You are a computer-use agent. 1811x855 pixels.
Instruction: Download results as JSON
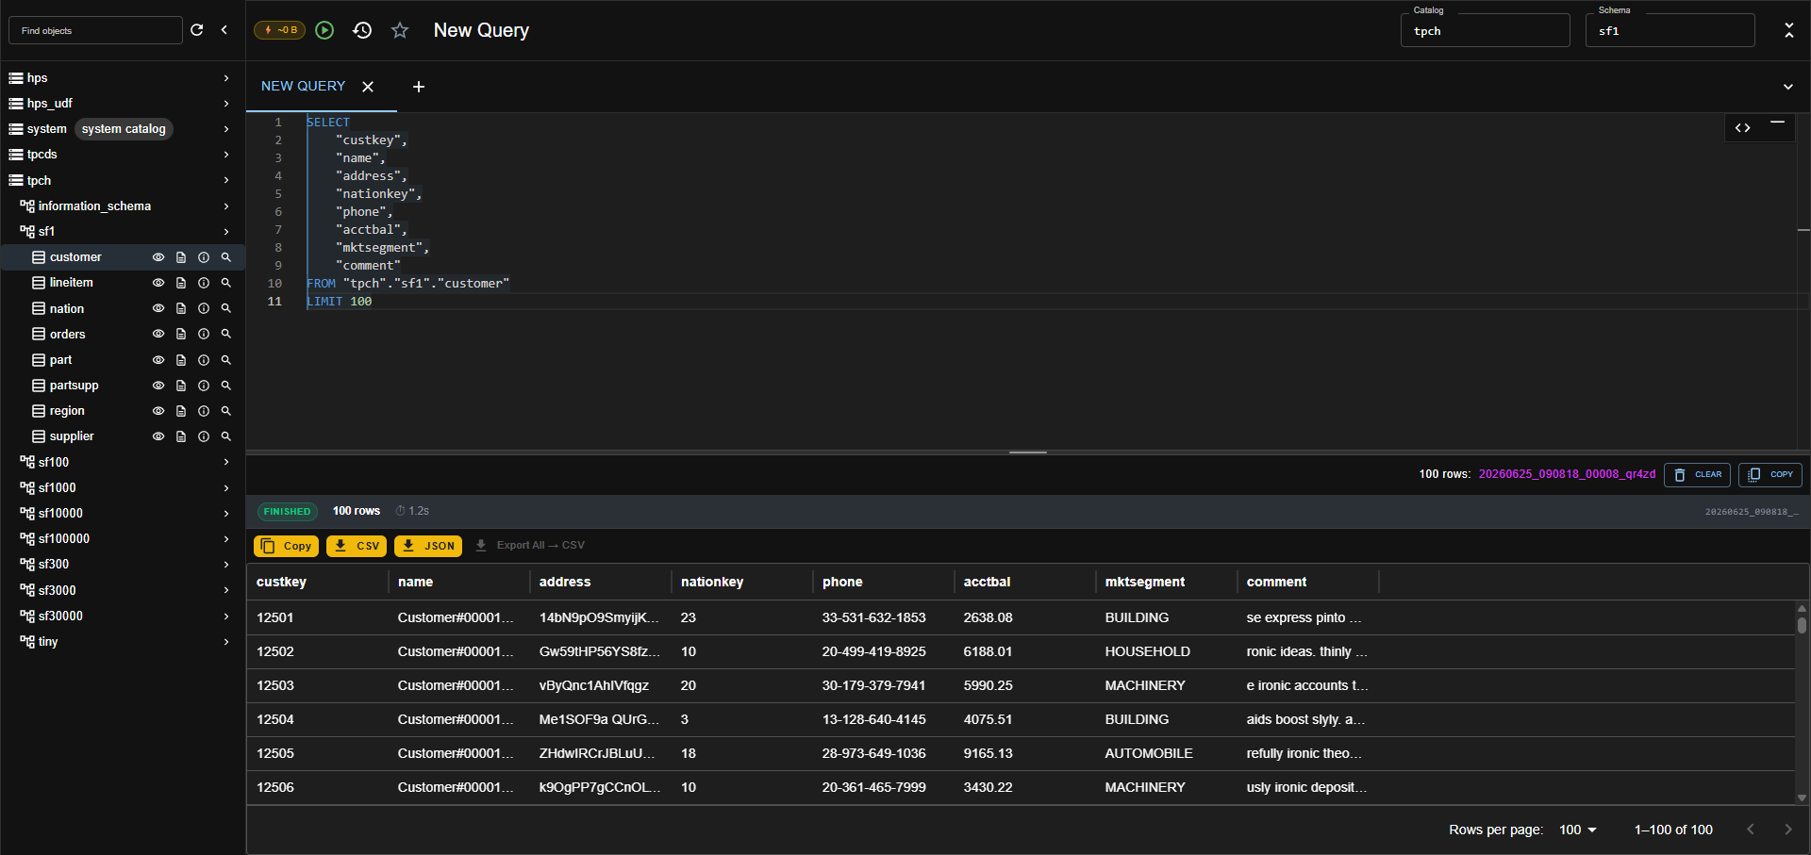point(428,546)
